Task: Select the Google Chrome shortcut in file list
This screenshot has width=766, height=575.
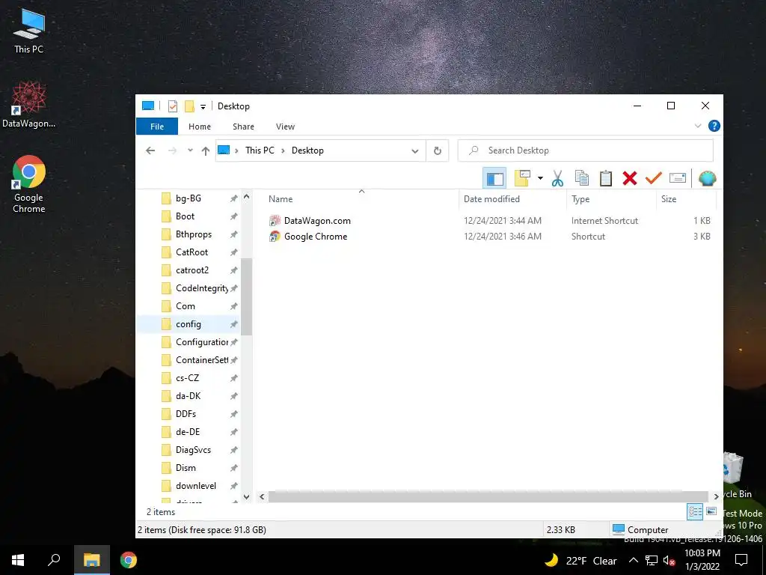Action: (316, 236)
